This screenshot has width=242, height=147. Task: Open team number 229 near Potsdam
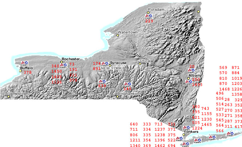tap(149, 21)
